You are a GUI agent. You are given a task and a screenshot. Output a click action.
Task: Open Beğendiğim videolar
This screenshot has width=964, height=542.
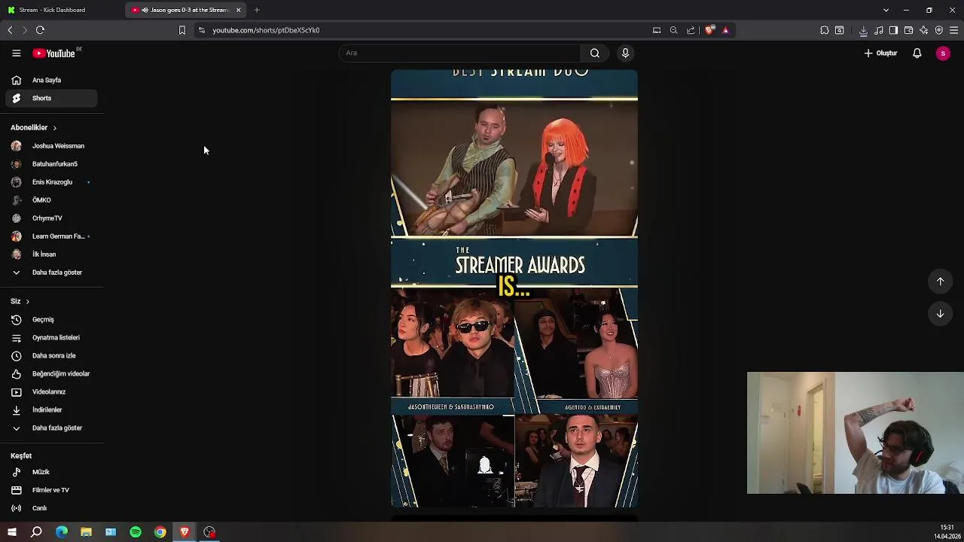pos(51,373)
